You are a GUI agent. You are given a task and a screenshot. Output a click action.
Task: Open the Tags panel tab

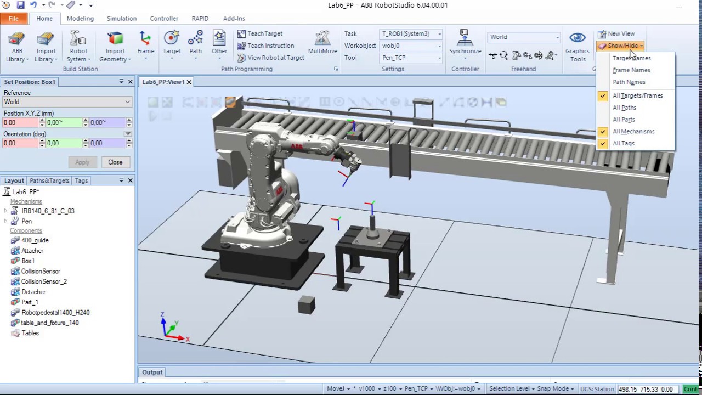(81, 180)
